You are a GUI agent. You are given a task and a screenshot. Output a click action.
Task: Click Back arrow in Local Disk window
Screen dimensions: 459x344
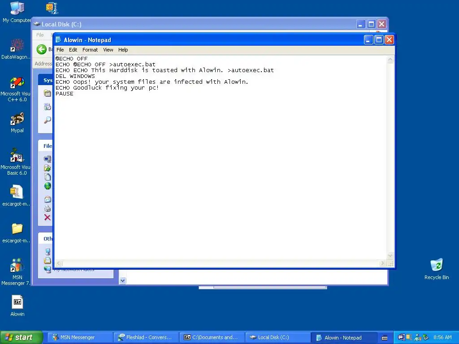click(42, 49)
